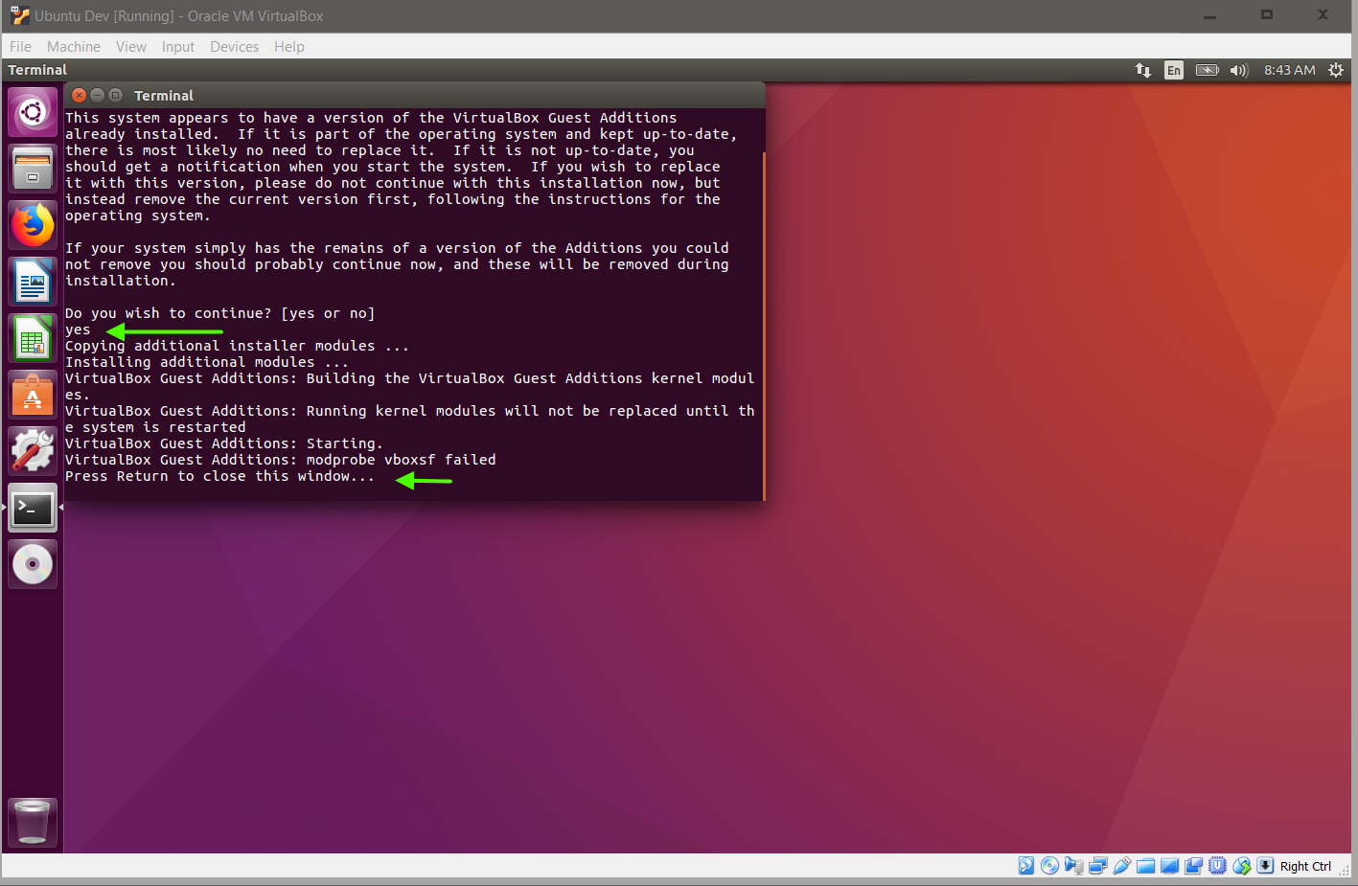
Task: Open the session gear menu
Action: (x=1336, y=70)
